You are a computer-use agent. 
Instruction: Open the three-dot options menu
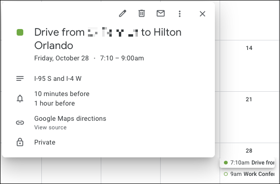coord(180,14)
